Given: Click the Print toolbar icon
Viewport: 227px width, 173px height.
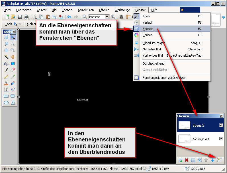Looking at the screenshot, I should tap(26, 17).
